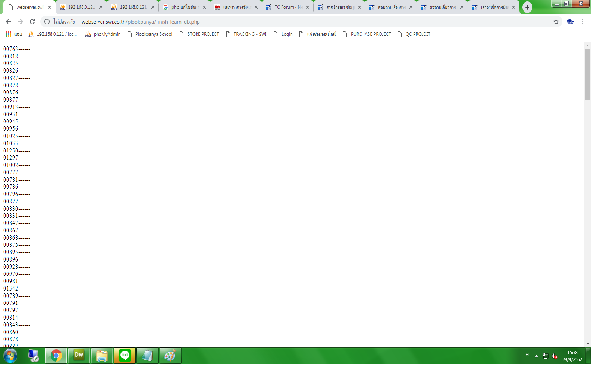Click the text row 01297
Screen dimensions: 592x365
11,158
